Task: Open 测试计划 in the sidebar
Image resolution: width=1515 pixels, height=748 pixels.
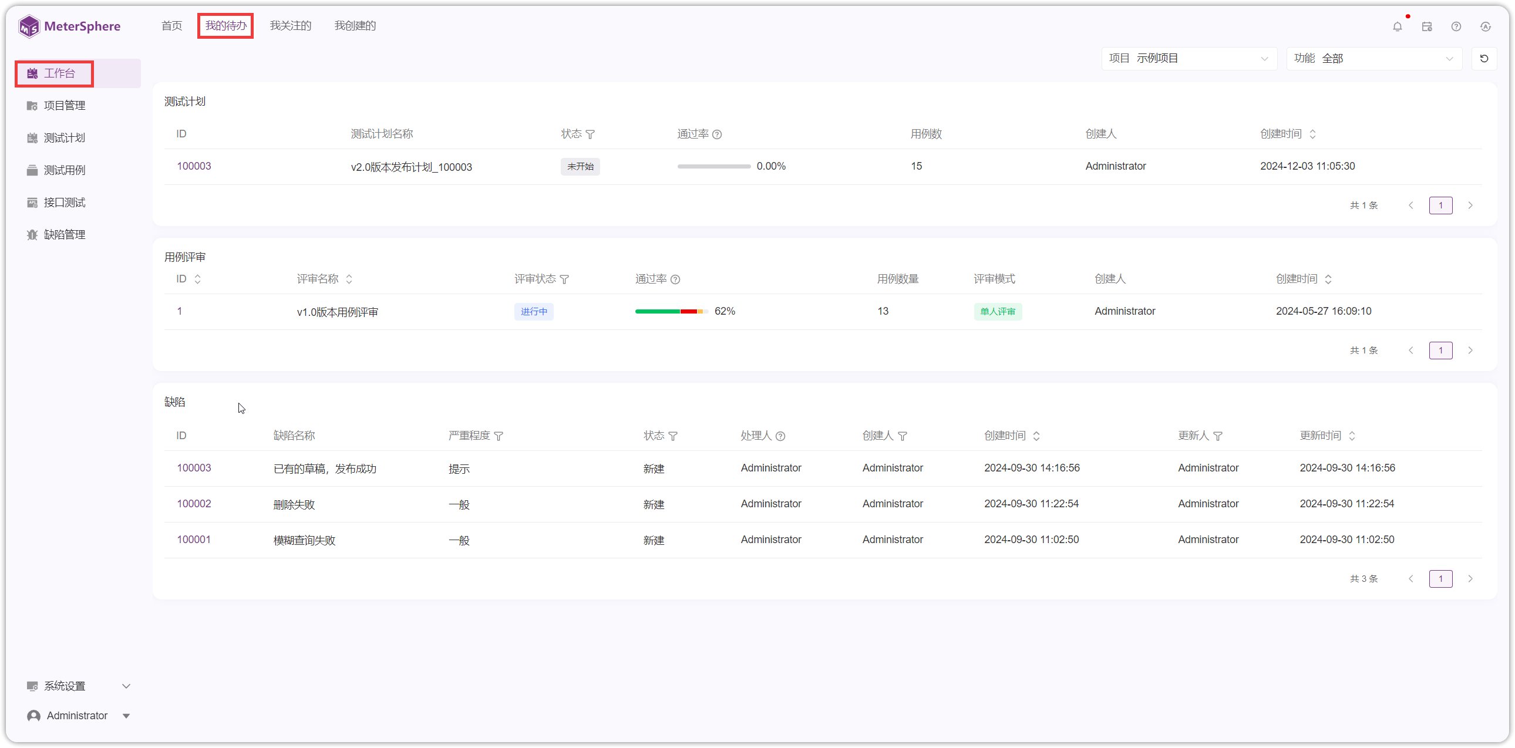Action: click(79, 137)
